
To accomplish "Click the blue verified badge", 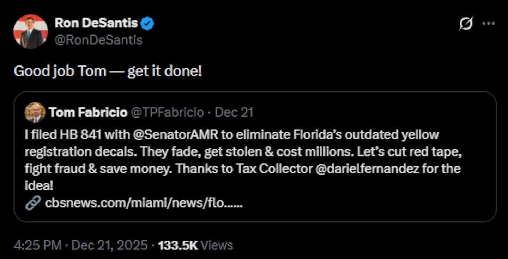I will [x=147, y=24].
